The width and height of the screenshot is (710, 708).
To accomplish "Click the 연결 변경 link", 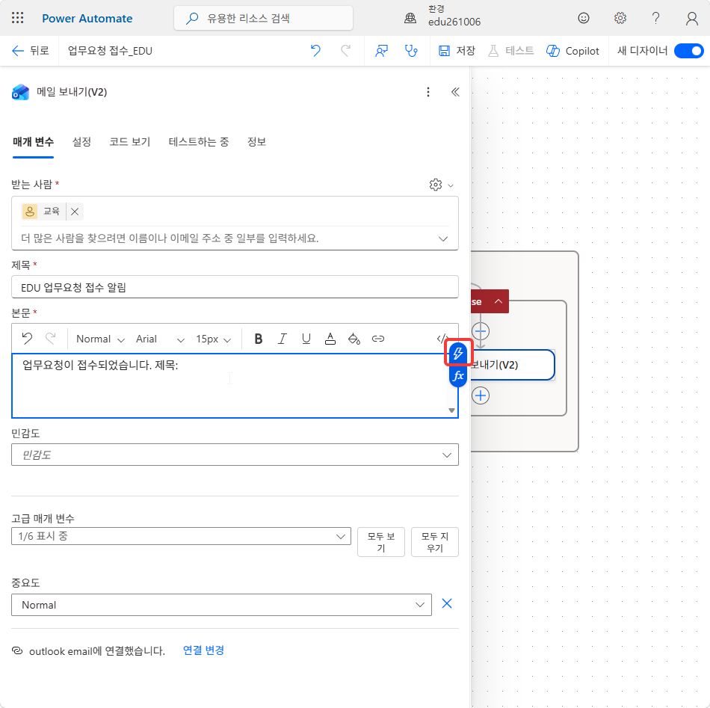I will [203, 650].
